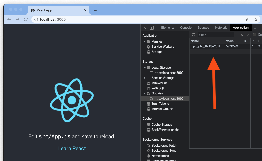Image resolution: width=262 pixels, height=161 pixels.
Task: Switch to the Console tab
Action: point(186,28)
